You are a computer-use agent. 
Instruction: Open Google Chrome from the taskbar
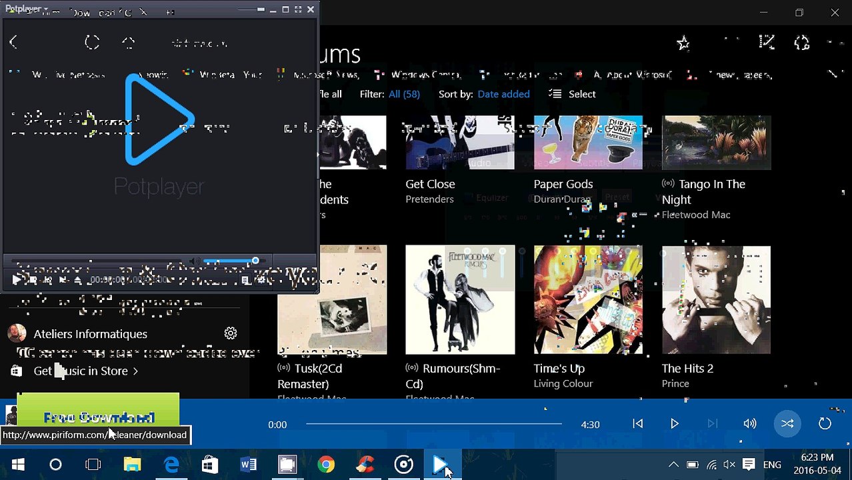point(326,465)
